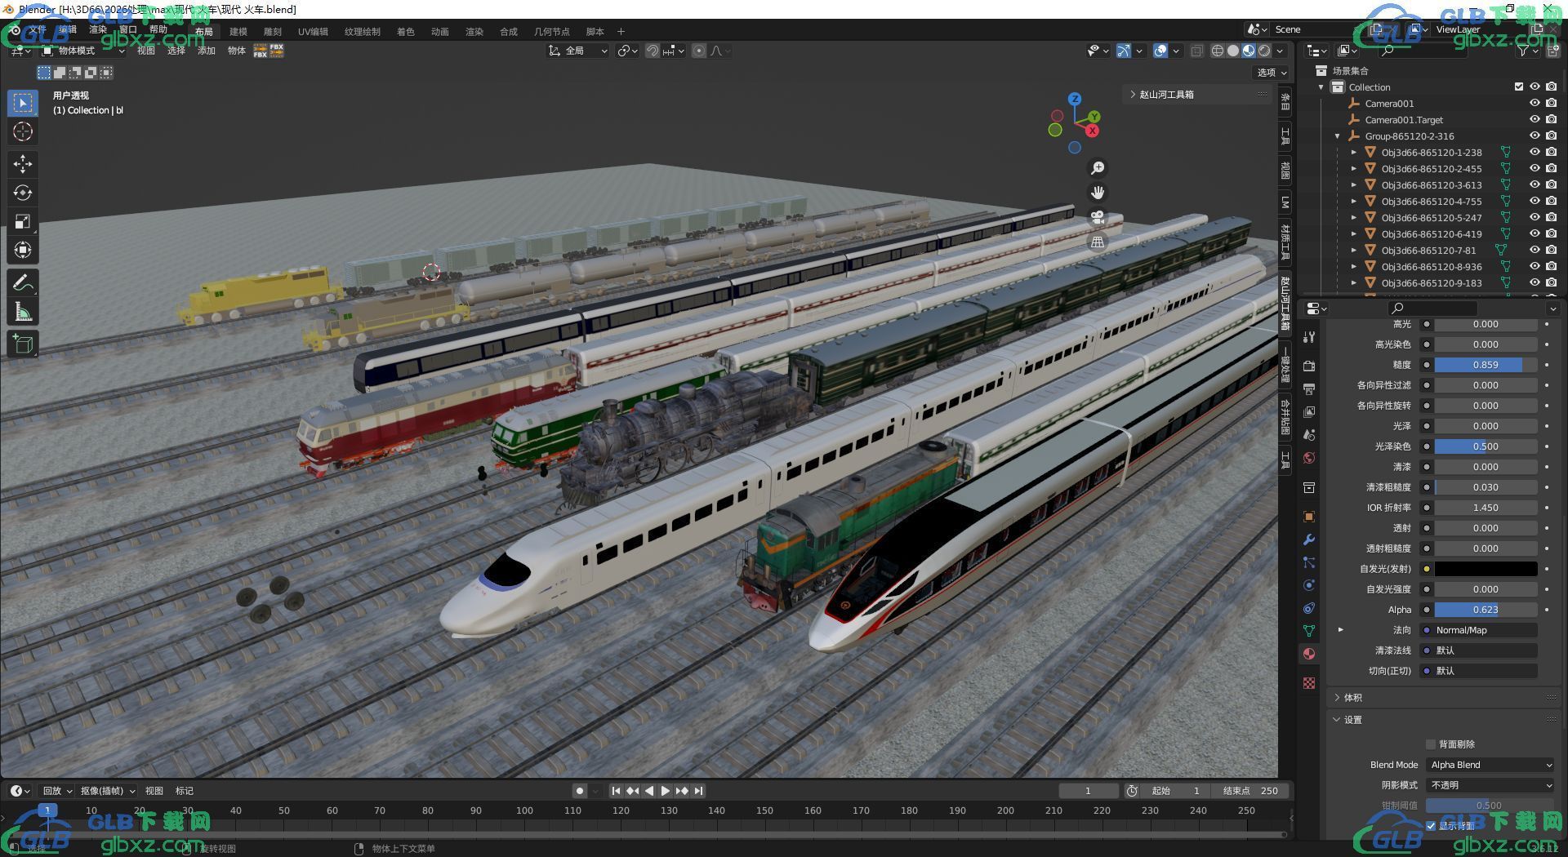Open the Blend Mode Alpha Blend dropdown

pos(1490,765)
